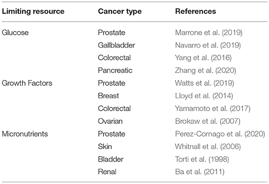Viewport: 269px width, 184px height.
Task: Click the Growth Factors row label
Action: click(27, 83)
